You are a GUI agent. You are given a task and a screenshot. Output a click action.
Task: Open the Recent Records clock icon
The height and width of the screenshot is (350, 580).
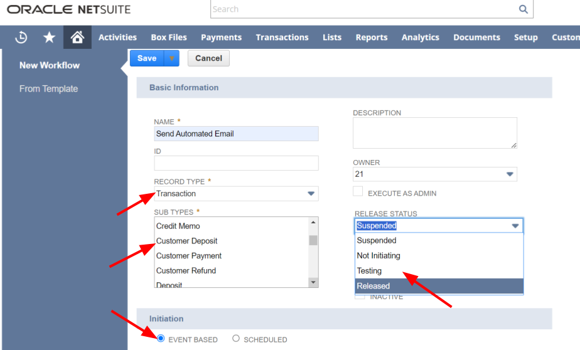pyautogui.click(x=21, y=38)
